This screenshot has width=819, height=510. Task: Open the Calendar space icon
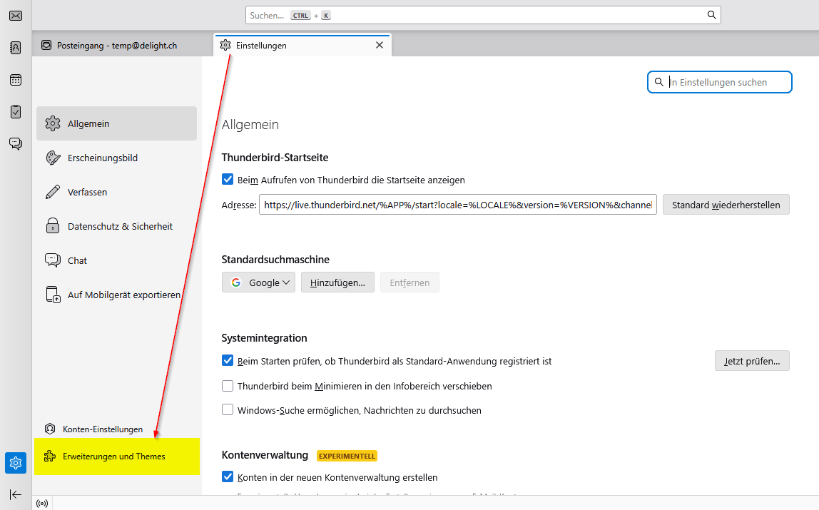click(16, 80)
